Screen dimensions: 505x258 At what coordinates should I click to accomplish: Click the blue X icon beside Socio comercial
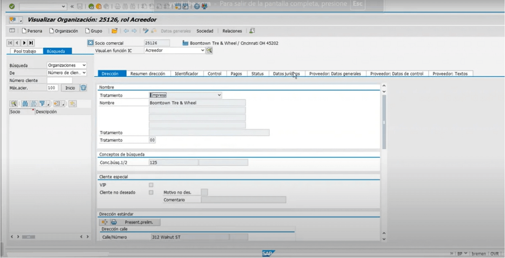[x=91, y=43]
